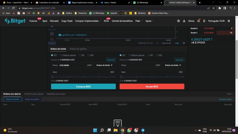
Task: Open Chrome tab search chevron
Action: (x=213, y=2)
